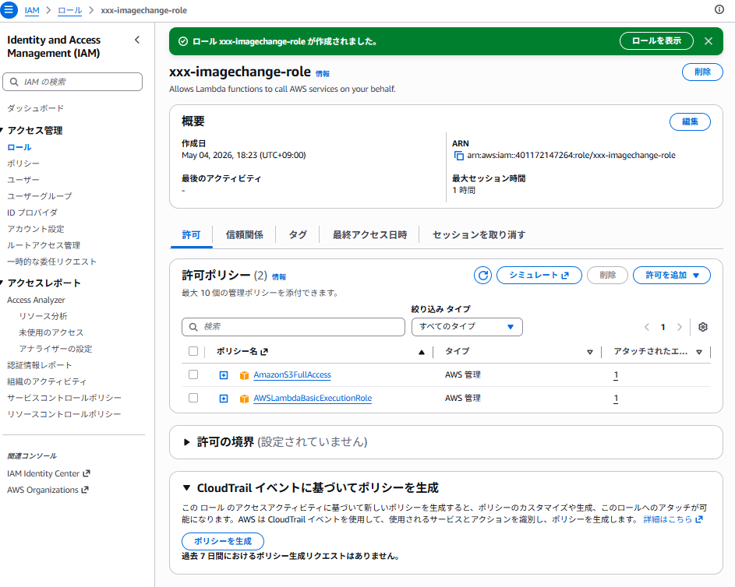Sort by アタッチされたエ... column arrow

pyautogui.click(x=699, y=352)
